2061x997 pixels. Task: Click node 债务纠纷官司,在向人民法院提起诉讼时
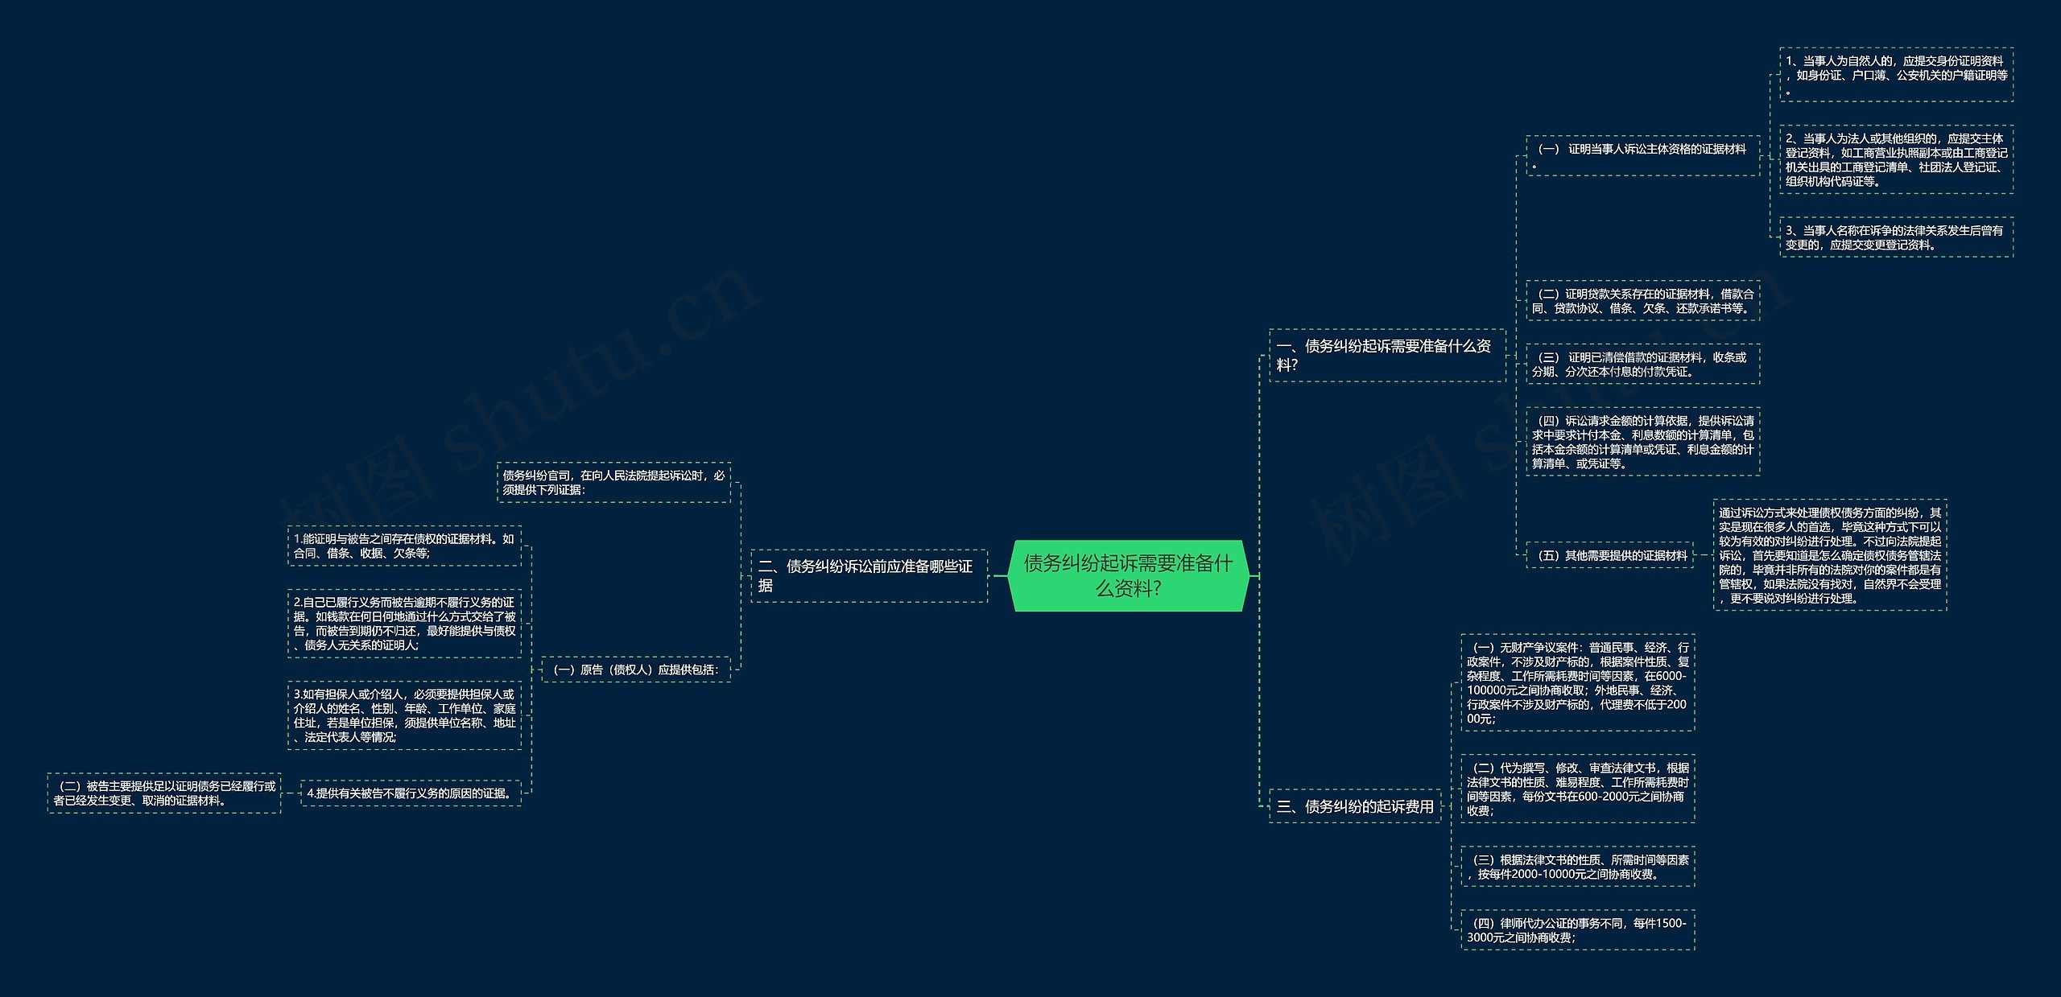click(x=614, y=482)
